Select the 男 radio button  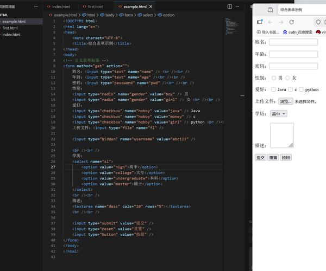[x=274, y=78]
